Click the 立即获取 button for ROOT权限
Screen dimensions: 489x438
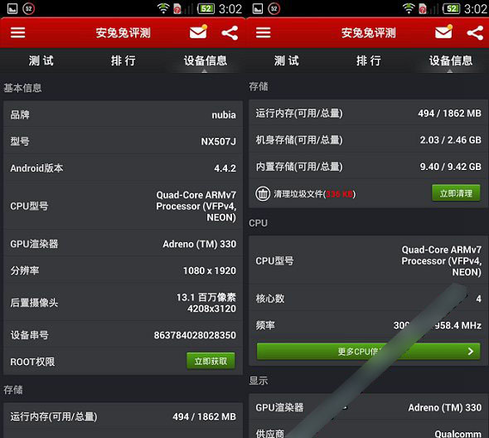coord(211,361)
